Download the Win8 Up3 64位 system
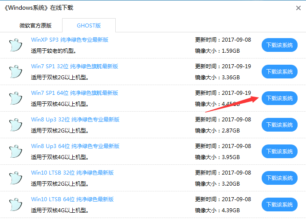This screenshot has width=306, height=222. [279, 152]
